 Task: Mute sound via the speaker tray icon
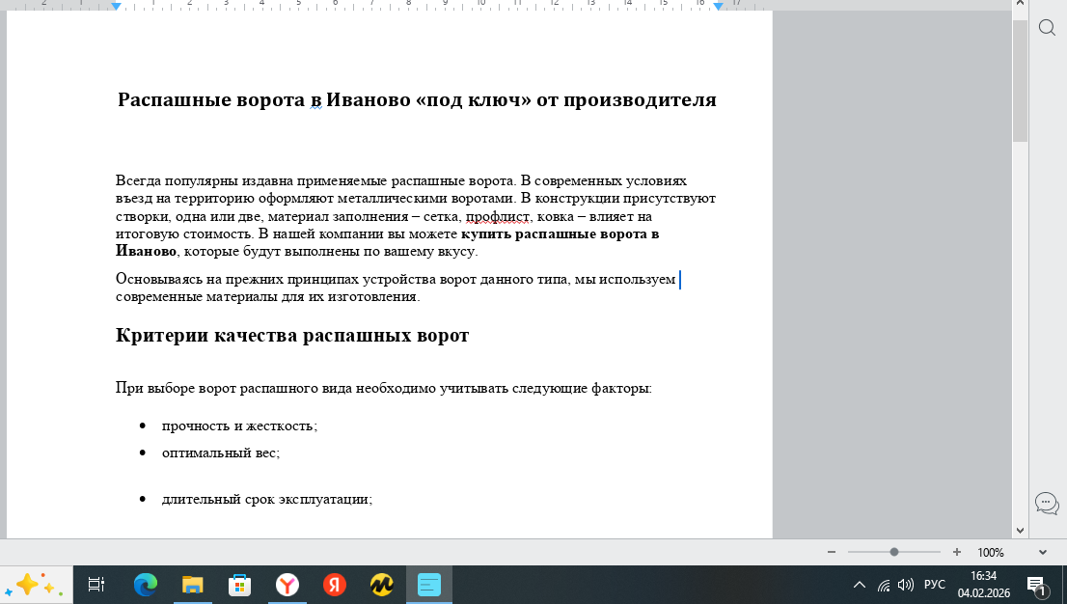[x=905, y=584]
